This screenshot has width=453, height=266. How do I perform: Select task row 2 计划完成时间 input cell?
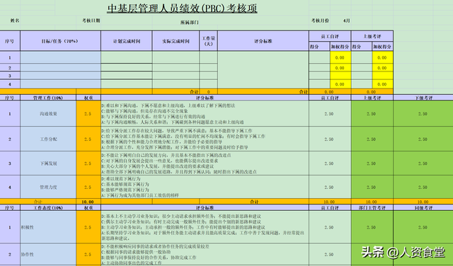127,68
